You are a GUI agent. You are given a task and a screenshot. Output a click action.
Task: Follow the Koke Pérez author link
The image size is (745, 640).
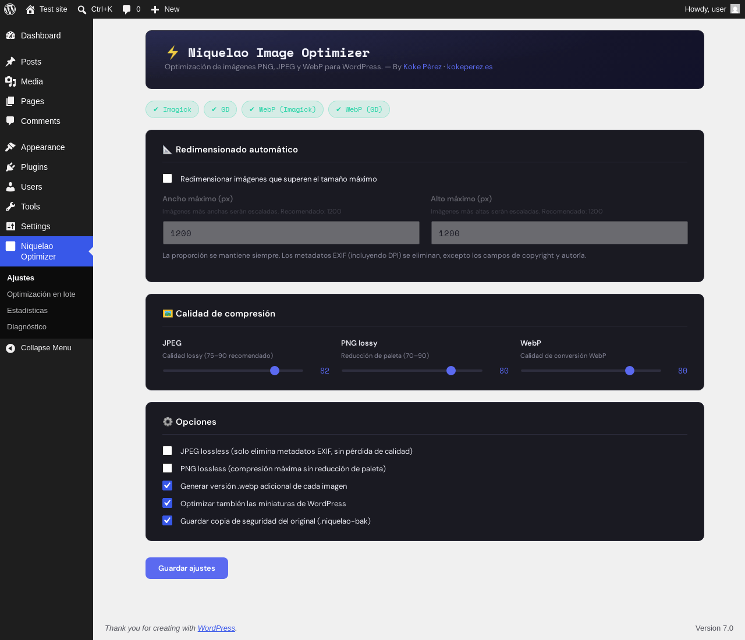point(423,67)
